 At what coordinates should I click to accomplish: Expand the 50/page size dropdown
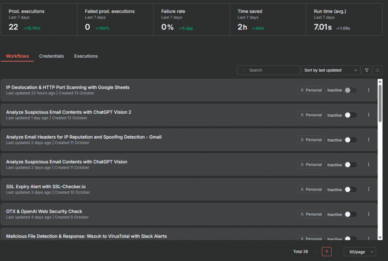[360, 252]
